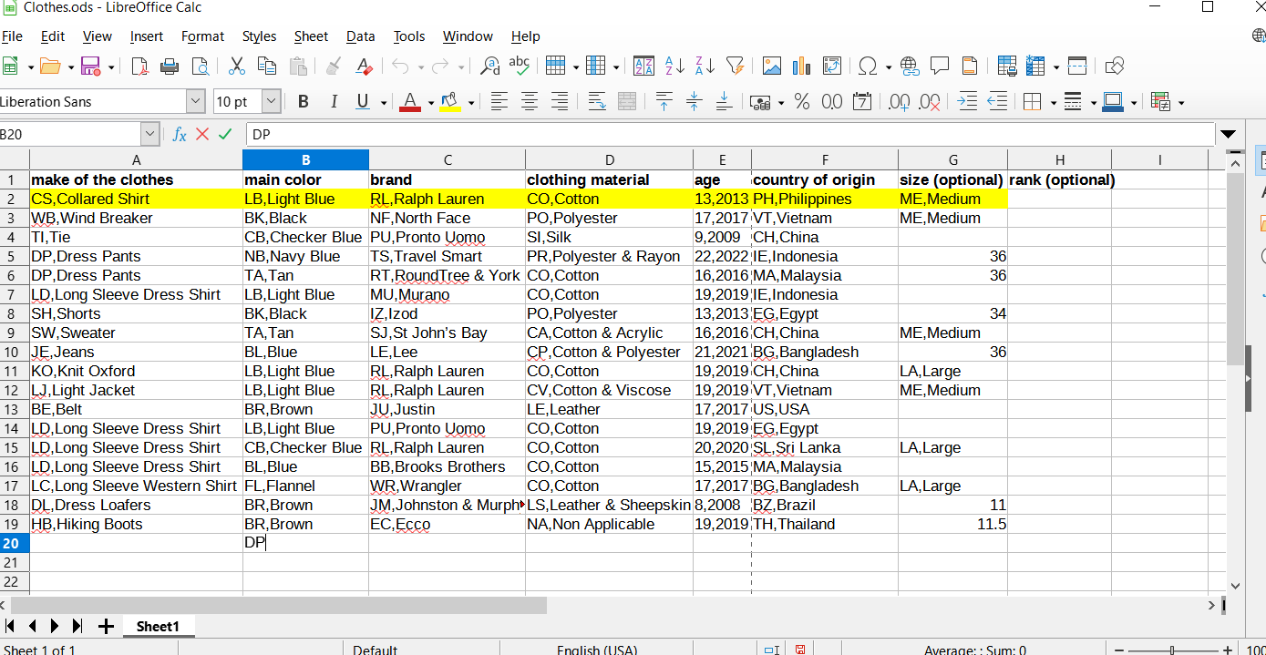Toggle Center Vertically alignment
1266x655 pixels.
click(x=694, y=102)
